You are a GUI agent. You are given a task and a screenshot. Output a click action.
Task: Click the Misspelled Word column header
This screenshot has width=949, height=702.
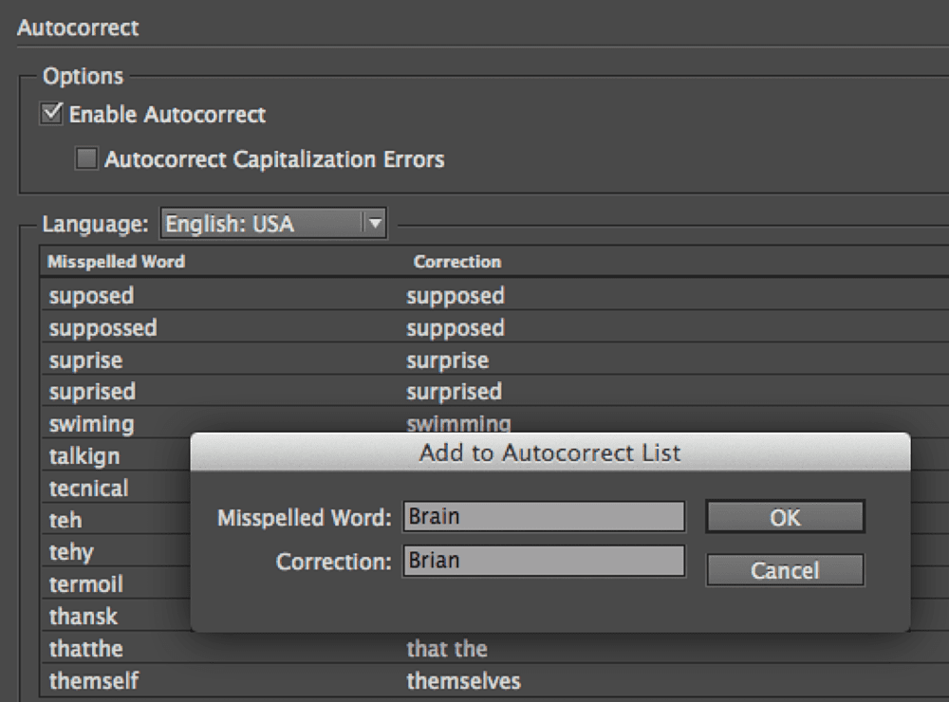pos(115,261)
